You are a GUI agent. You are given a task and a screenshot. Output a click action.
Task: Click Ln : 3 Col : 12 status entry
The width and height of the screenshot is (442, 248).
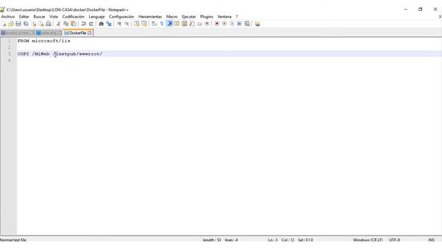(281, 240)
